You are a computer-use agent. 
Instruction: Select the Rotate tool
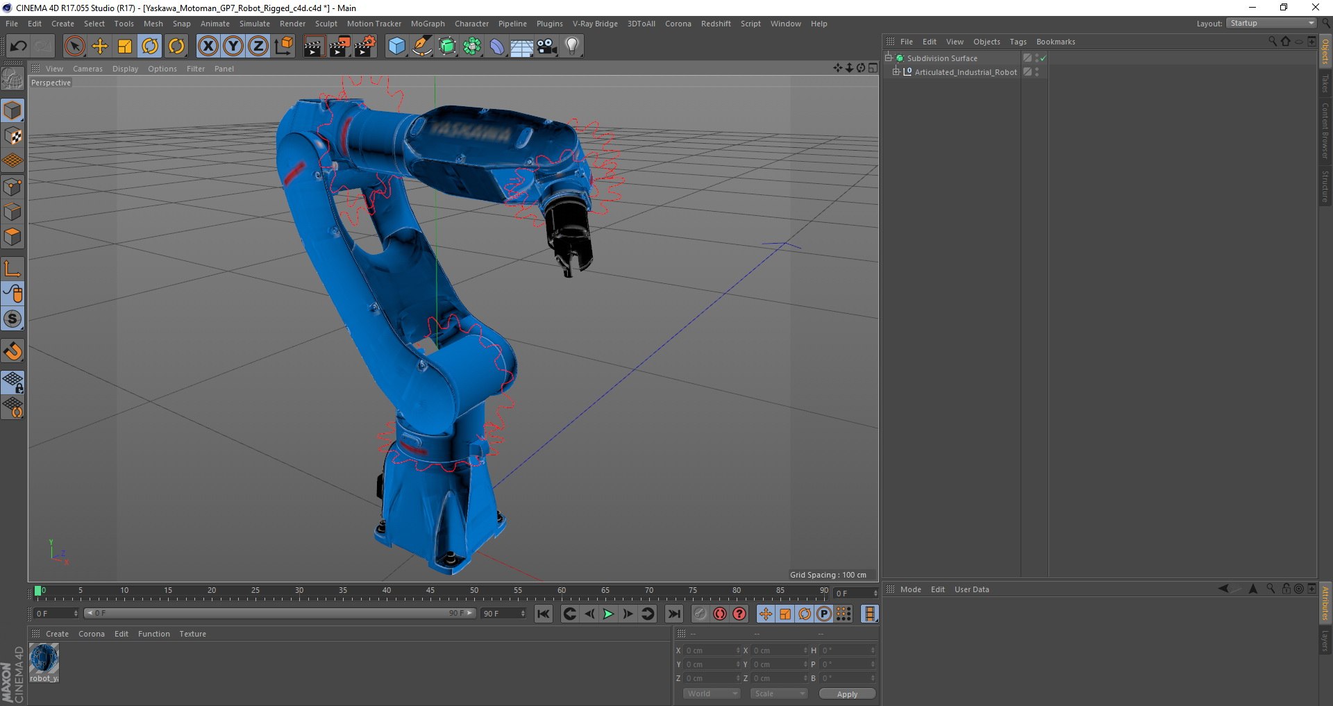point(150,47)
